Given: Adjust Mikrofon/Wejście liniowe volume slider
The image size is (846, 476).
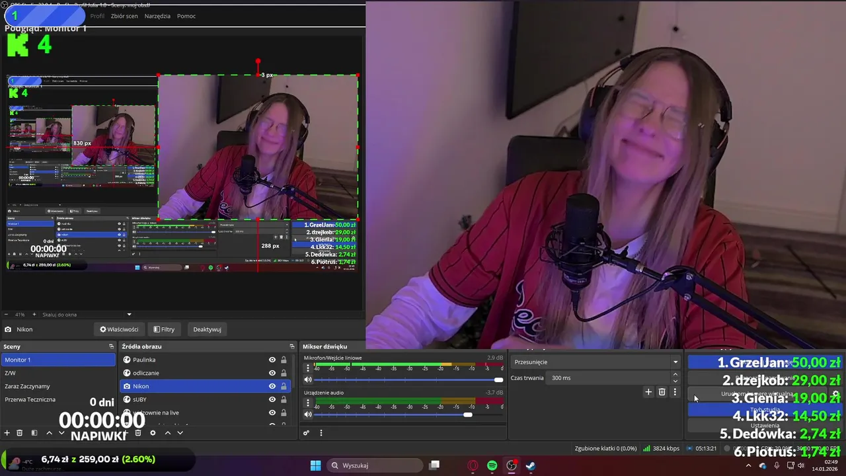Looking at the screenshot, I should tap(408, 379).
